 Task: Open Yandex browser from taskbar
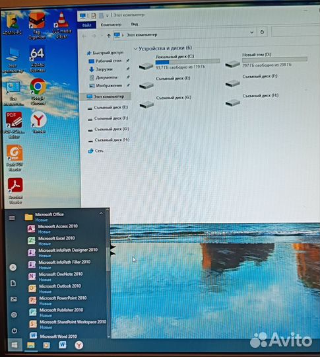coord(79,345)
